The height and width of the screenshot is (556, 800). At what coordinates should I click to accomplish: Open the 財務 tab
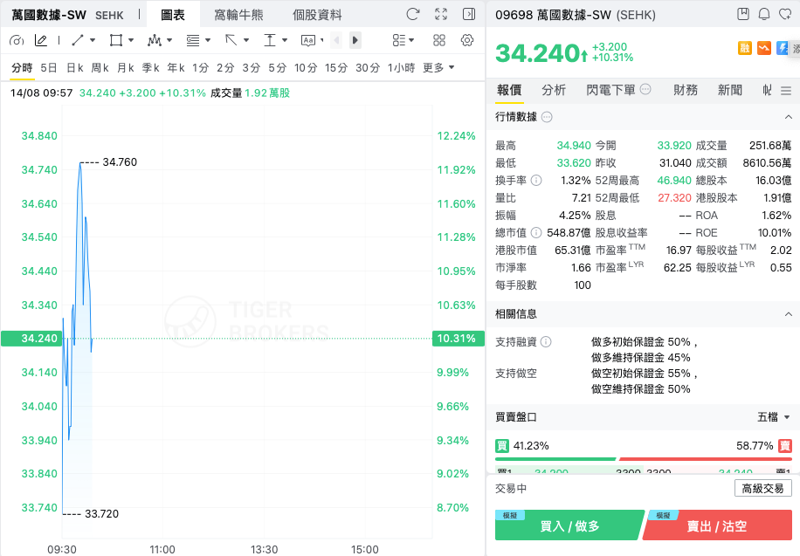[x=686, y=90]
